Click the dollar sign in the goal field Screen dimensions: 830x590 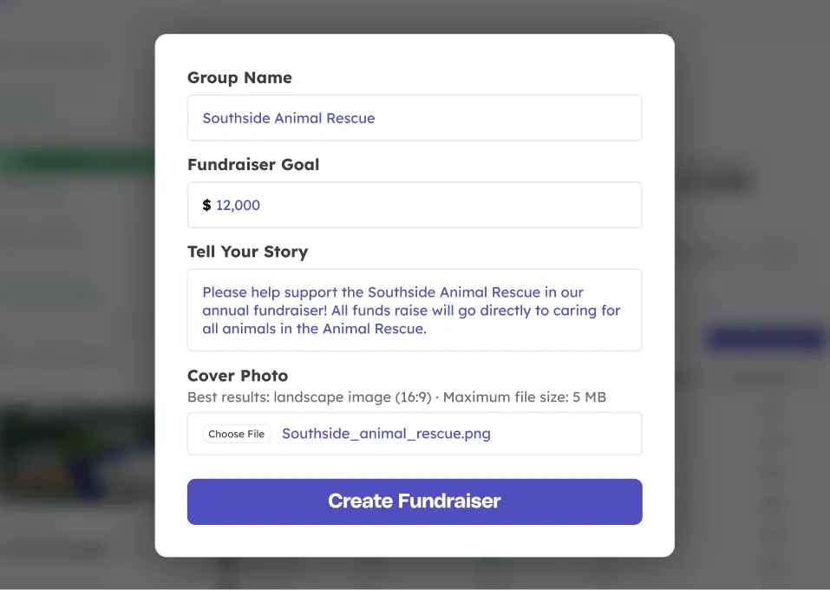tap(206, 205)
